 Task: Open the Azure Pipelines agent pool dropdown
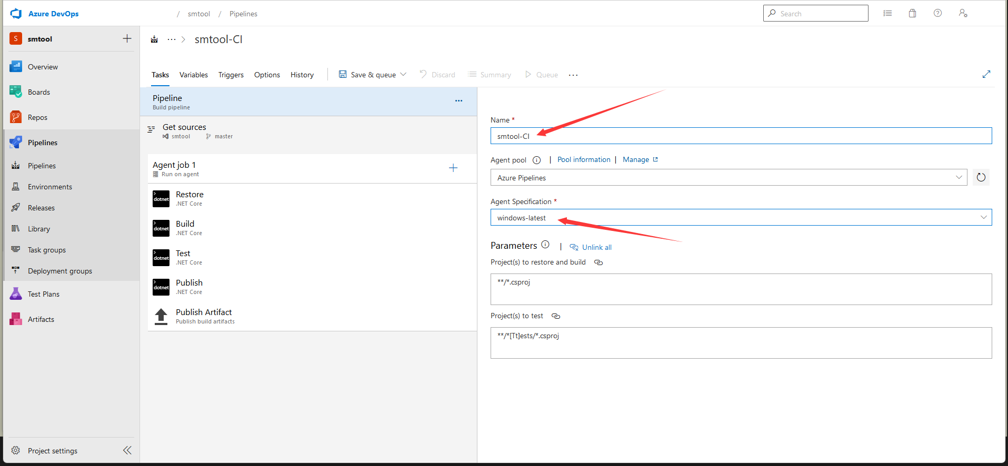(728, 178)
